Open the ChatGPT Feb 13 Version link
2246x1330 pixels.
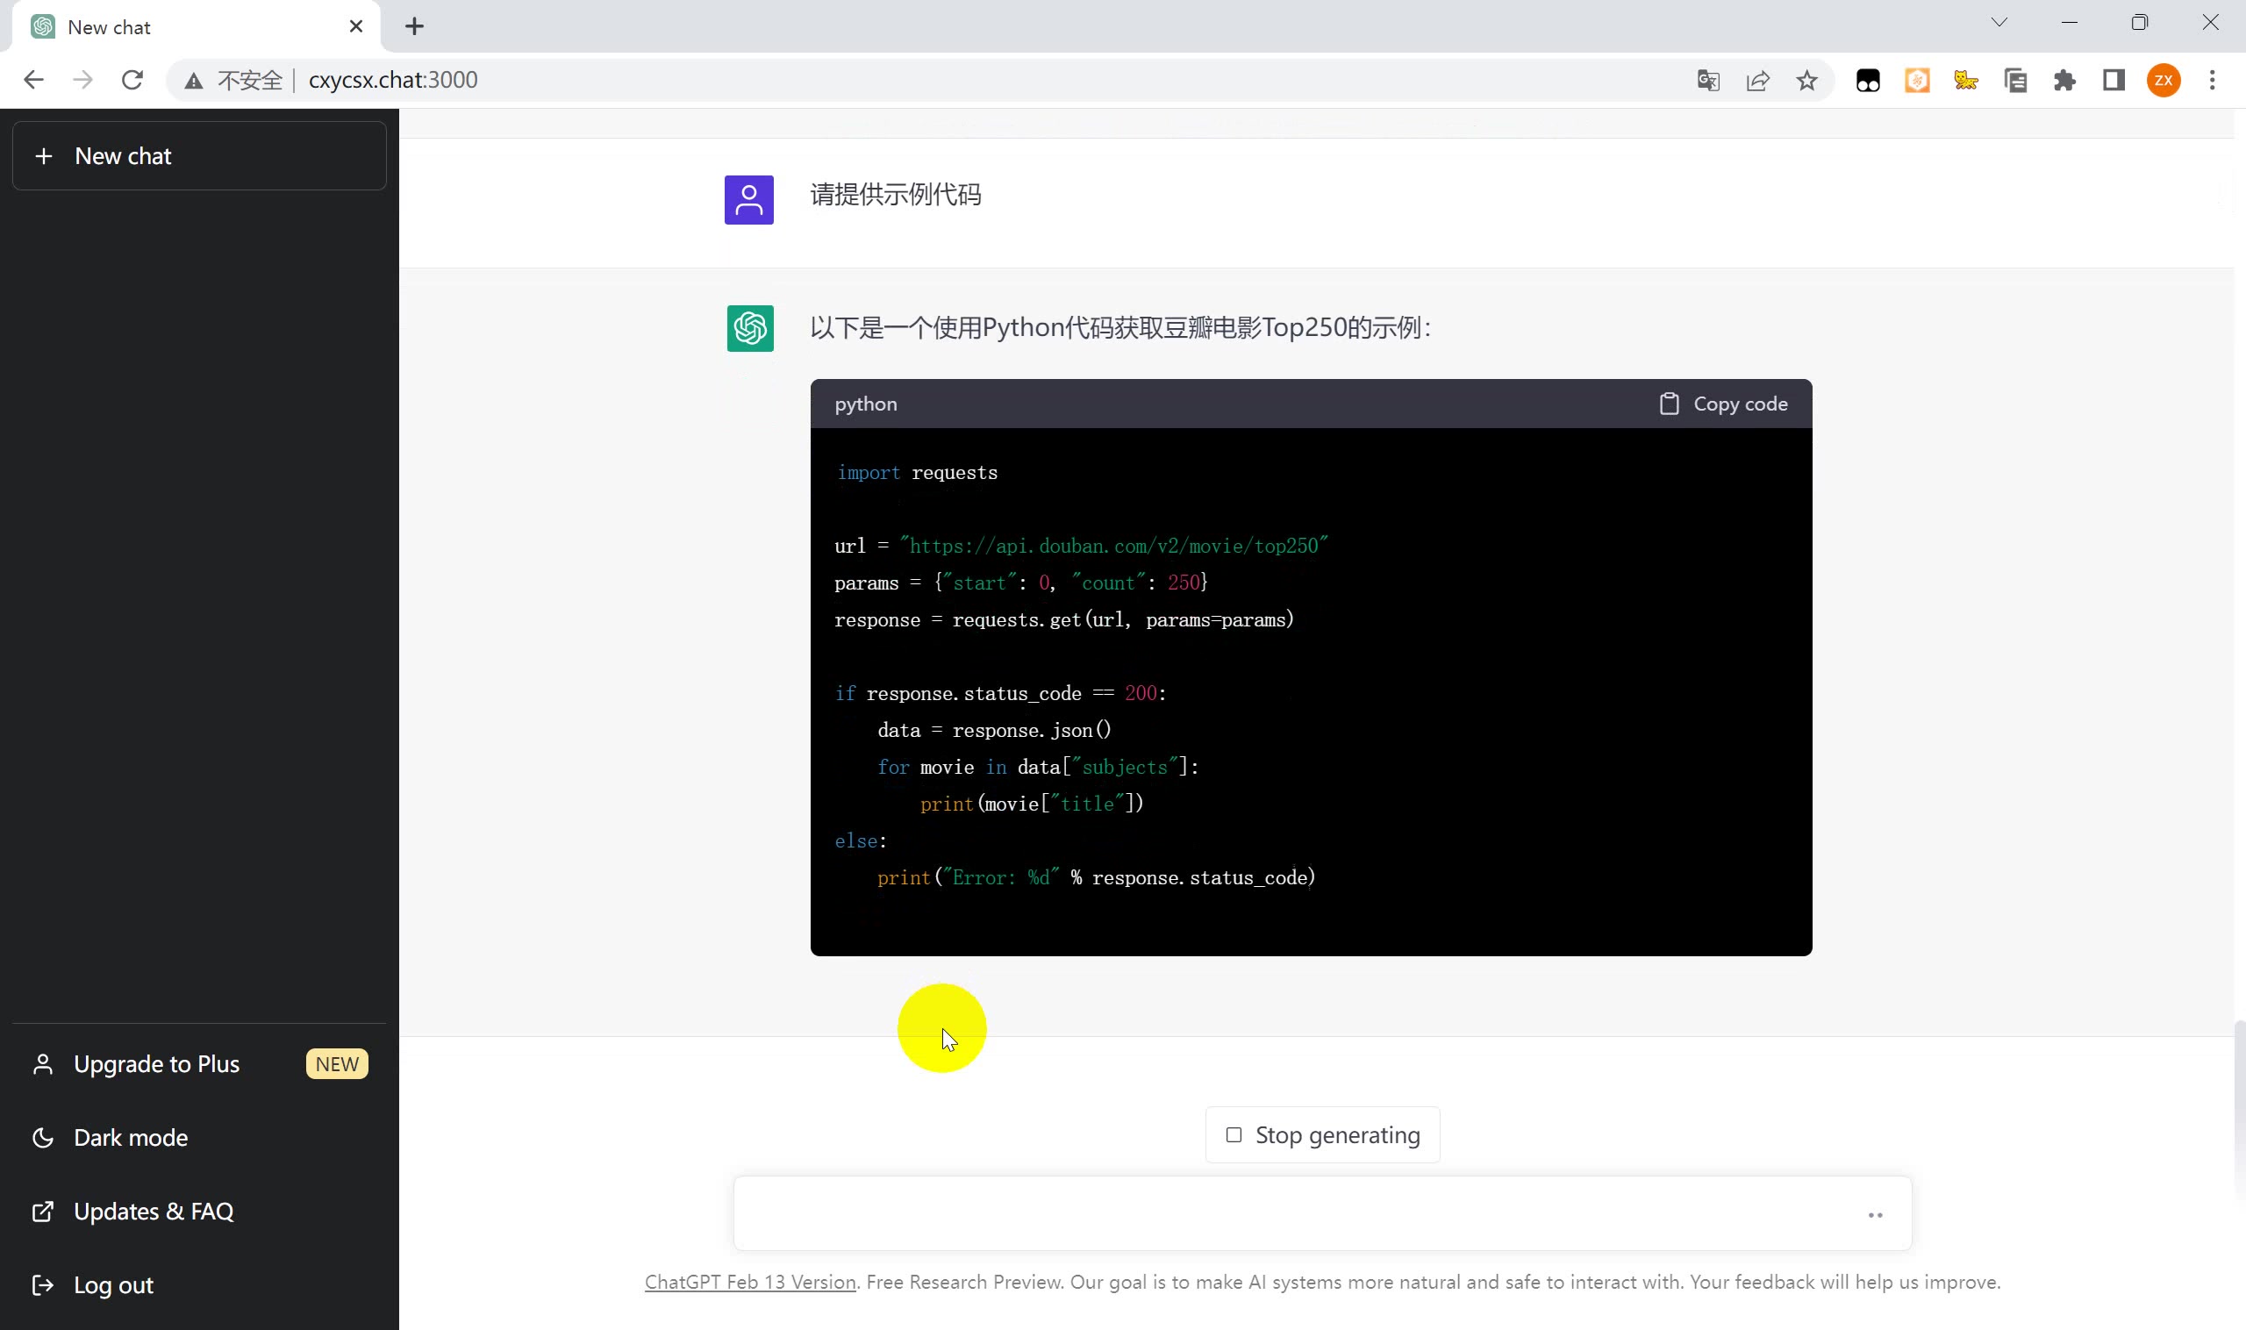[x=749, y=1282]
